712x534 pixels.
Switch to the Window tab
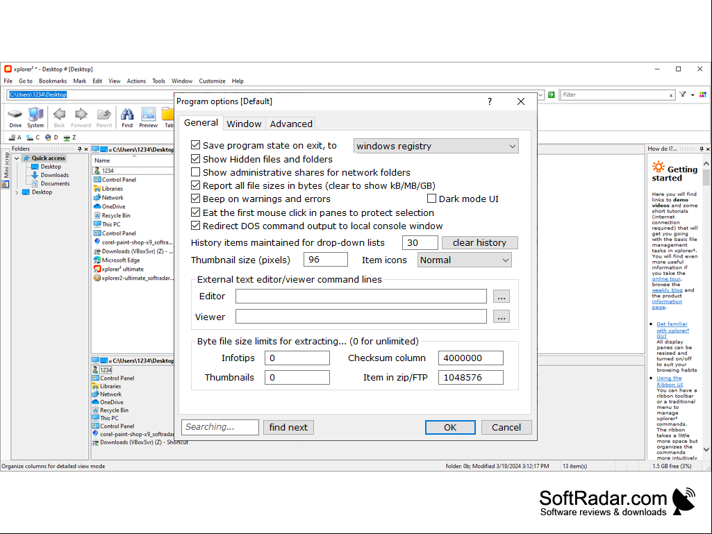point(244,124)
